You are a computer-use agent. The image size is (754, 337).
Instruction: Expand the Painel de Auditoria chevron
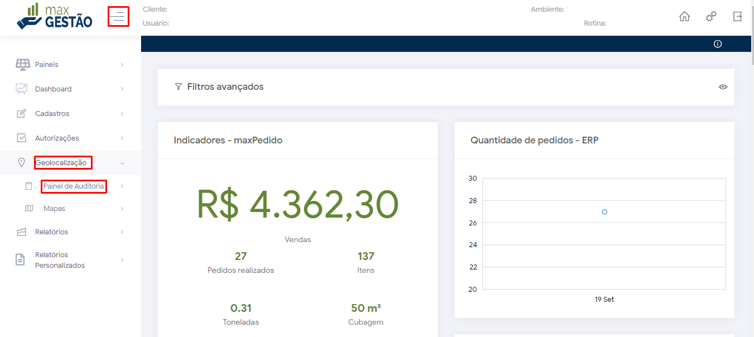(x=122, y=186)
